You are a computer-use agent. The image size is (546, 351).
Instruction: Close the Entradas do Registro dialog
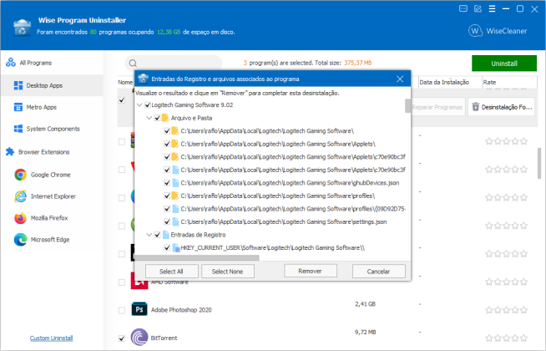coord(400,79)
